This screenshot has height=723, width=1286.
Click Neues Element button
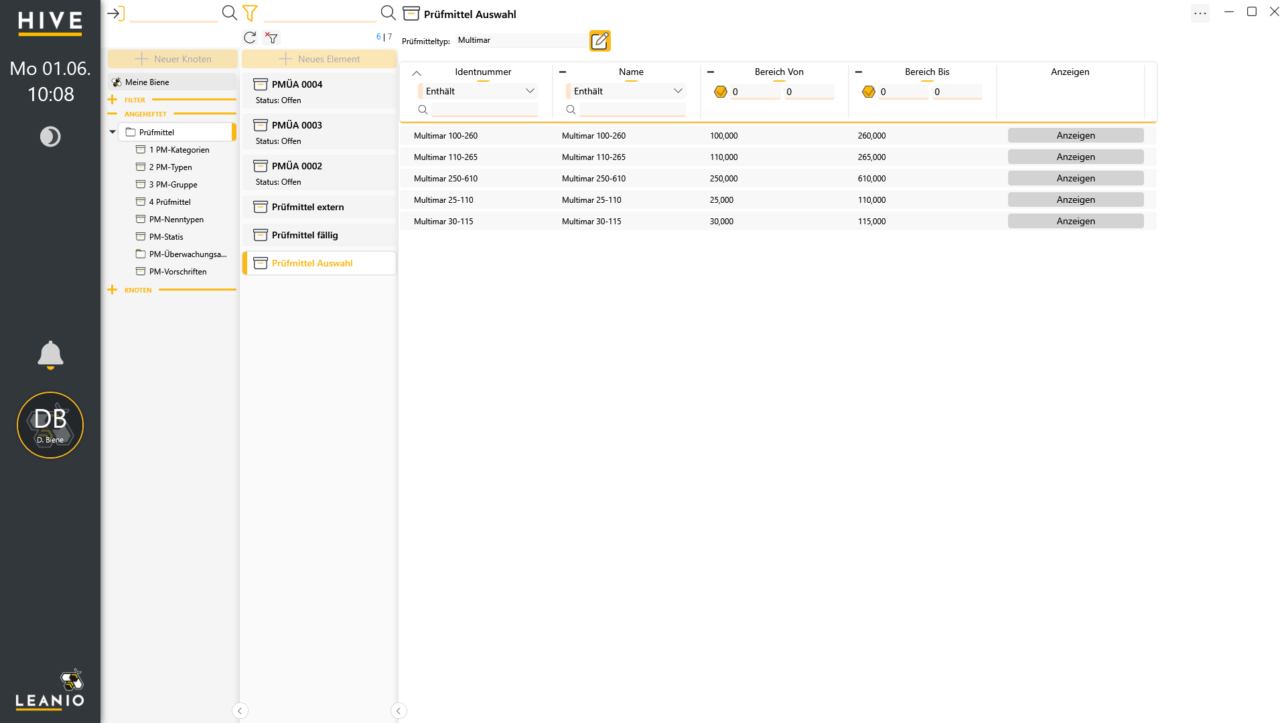pyautogui.click(x=319, y=59)
